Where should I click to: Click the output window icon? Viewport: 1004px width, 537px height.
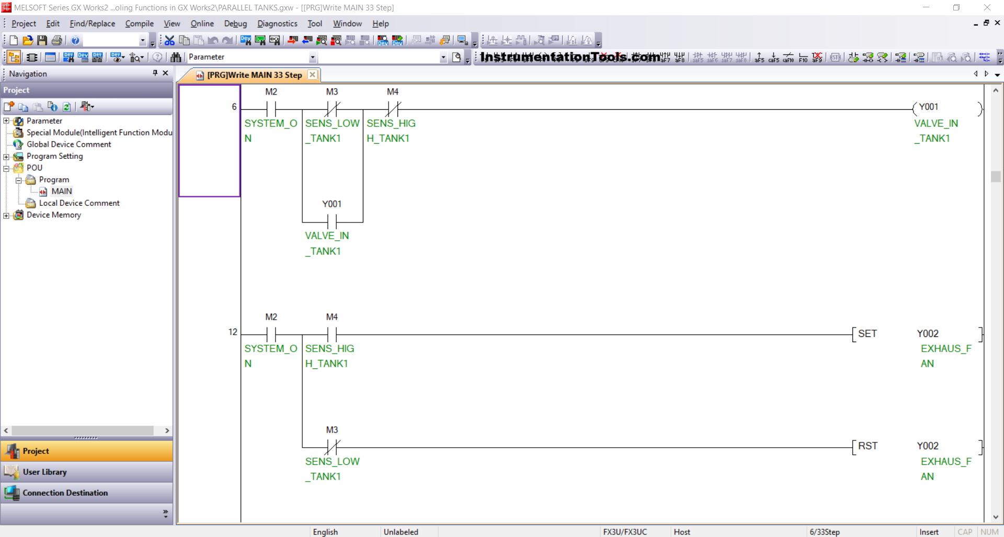(x=50, y=57)
